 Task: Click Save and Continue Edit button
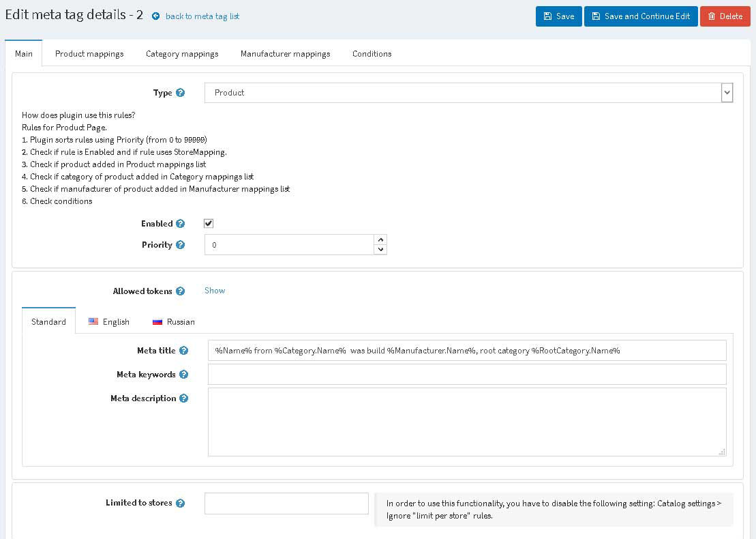point(641,16)
